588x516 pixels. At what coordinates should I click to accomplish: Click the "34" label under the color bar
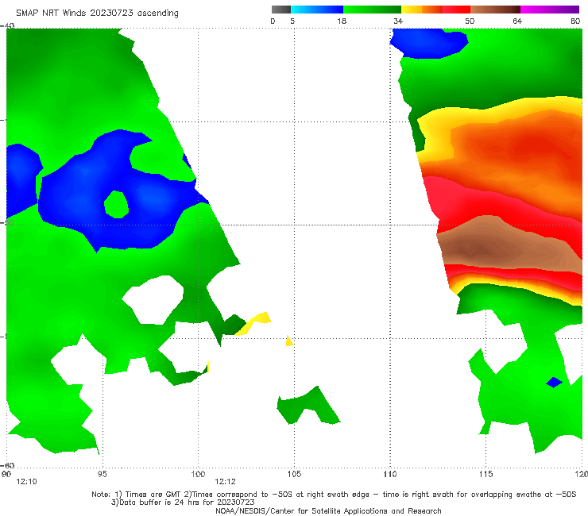pyautogui.click(x=398, y=21)
